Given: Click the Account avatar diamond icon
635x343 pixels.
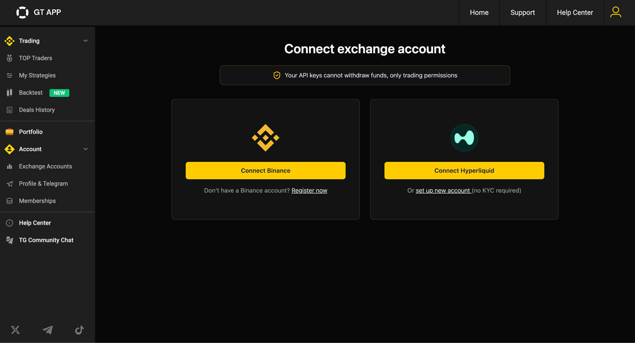Looking at the screenshot, I should point(10,149).
